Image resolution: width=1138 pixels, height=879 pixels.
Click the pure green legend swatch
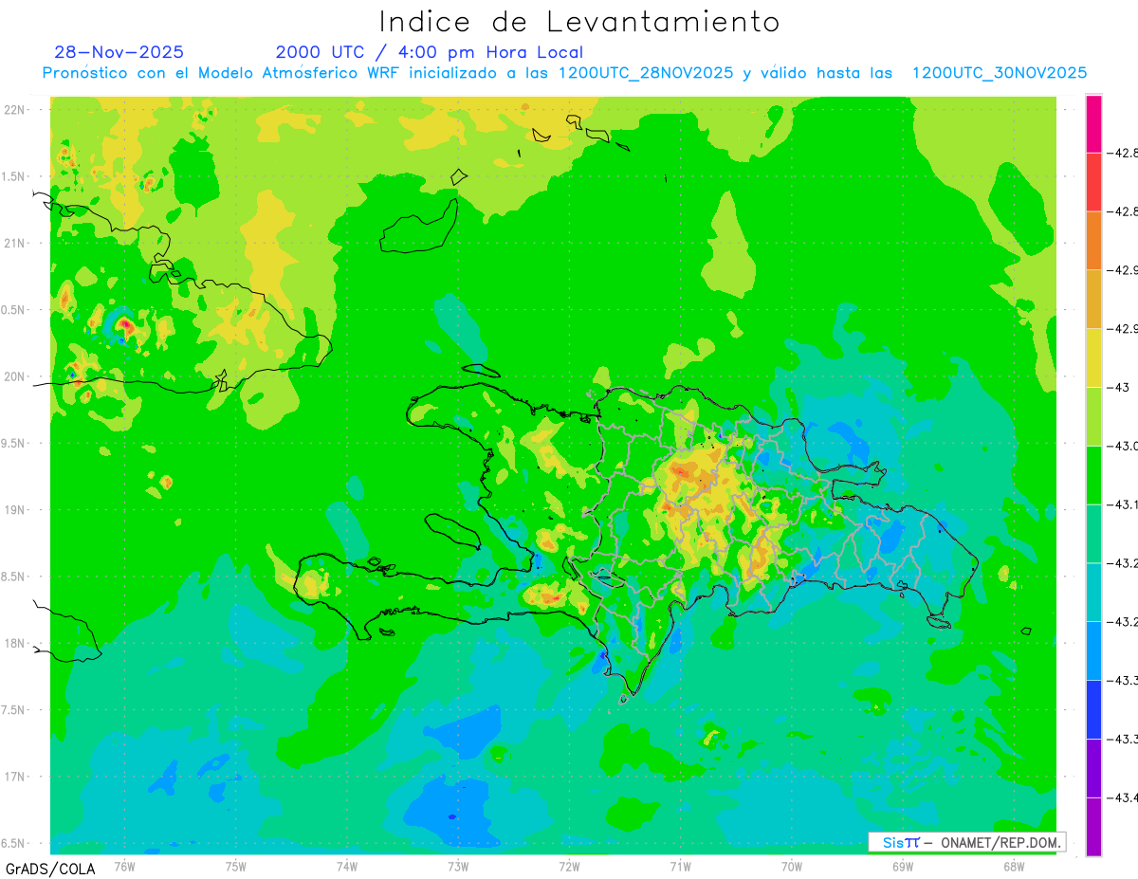[x=1093, y=475]
